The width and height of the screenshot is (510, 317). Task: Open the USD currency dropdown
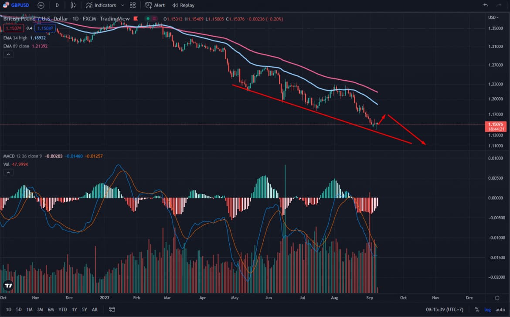(493, 17)
